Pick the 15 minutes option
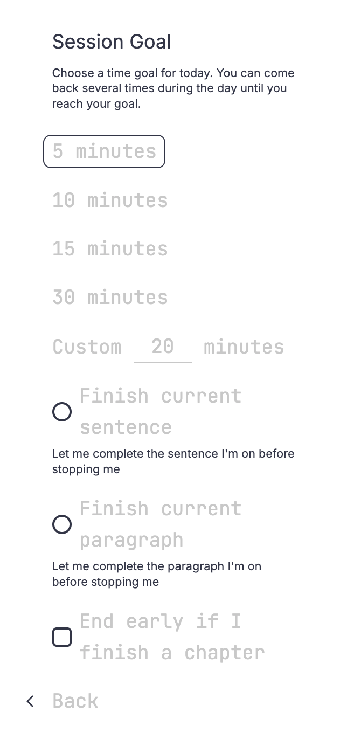The image size is (347, 733). point(110,248)
